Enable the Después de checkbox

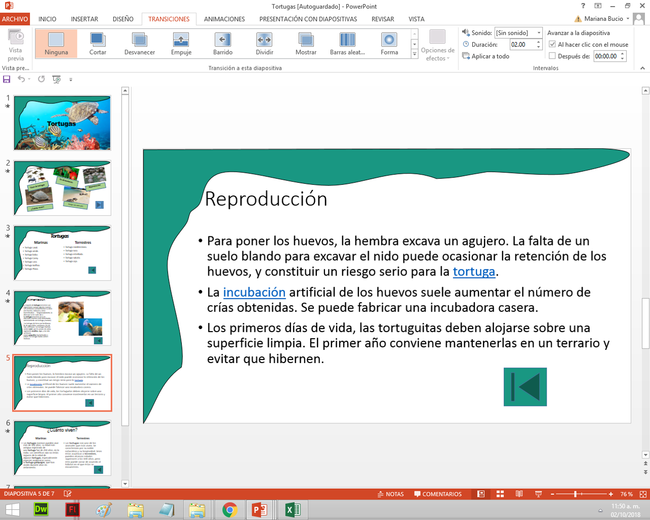553,56
